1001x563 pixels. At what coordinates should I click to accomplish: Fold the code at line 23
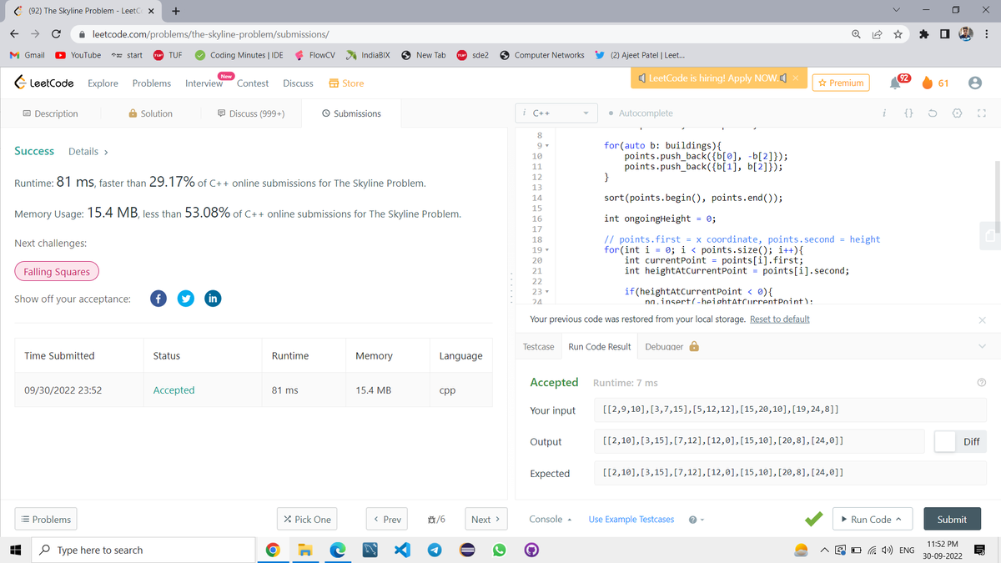tap(546, 291)
